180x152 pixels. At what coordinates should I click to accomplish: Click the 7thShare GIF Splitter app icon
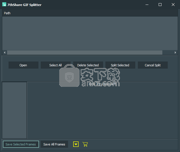4,4
